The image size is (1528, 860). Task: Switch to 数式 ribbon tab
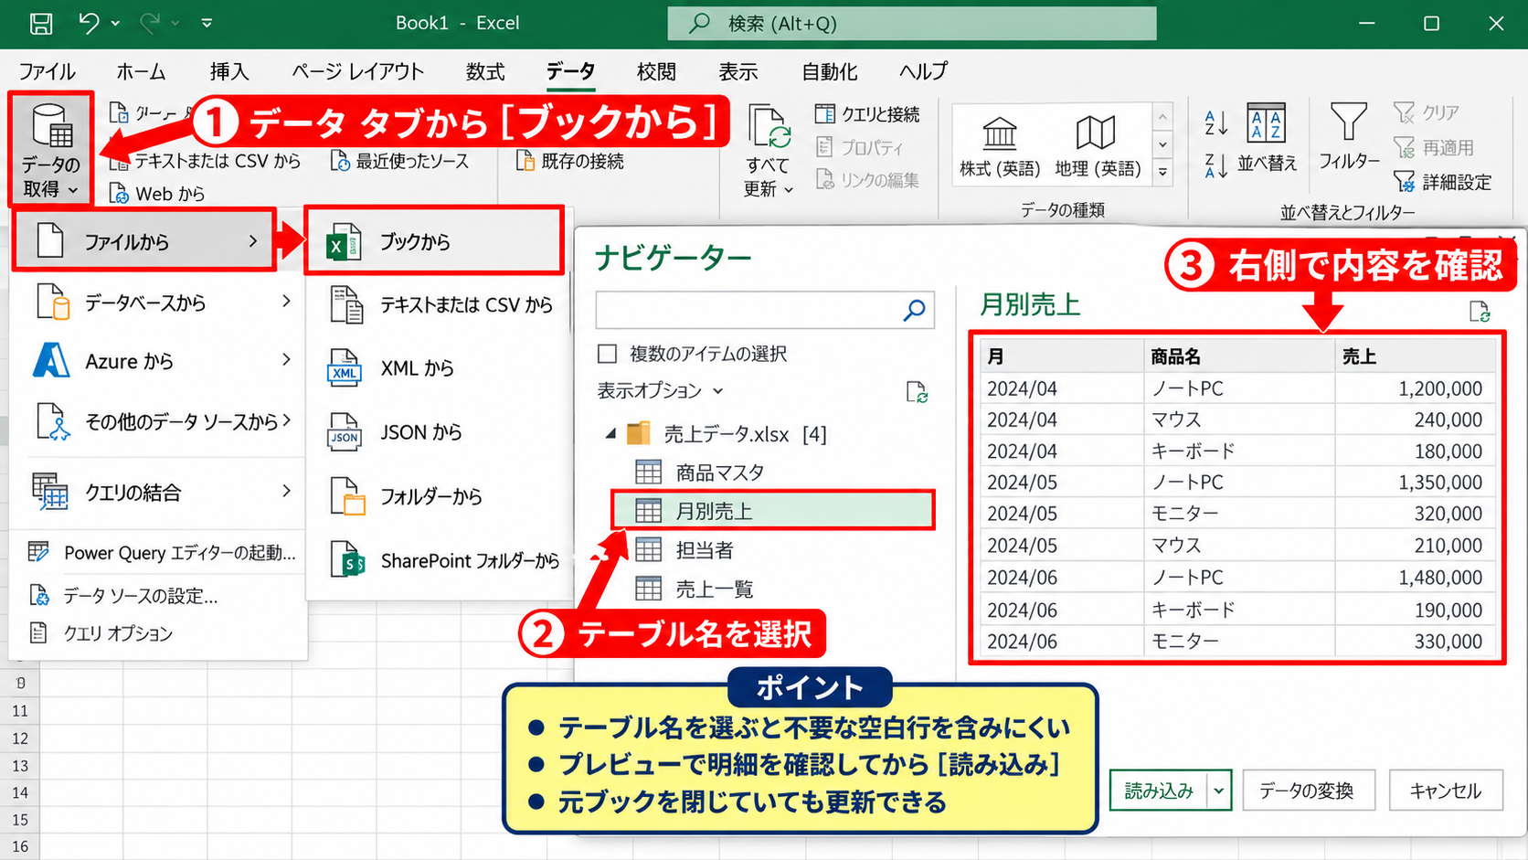(x=485, y=71)
